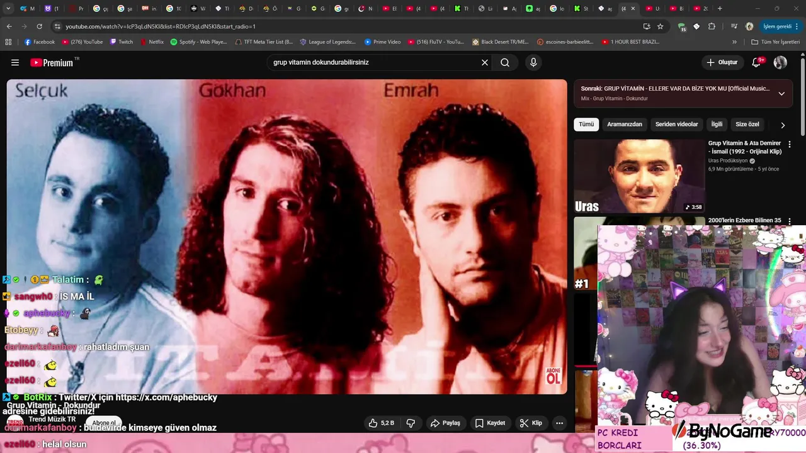Select the İlgili filter chip

717,125
